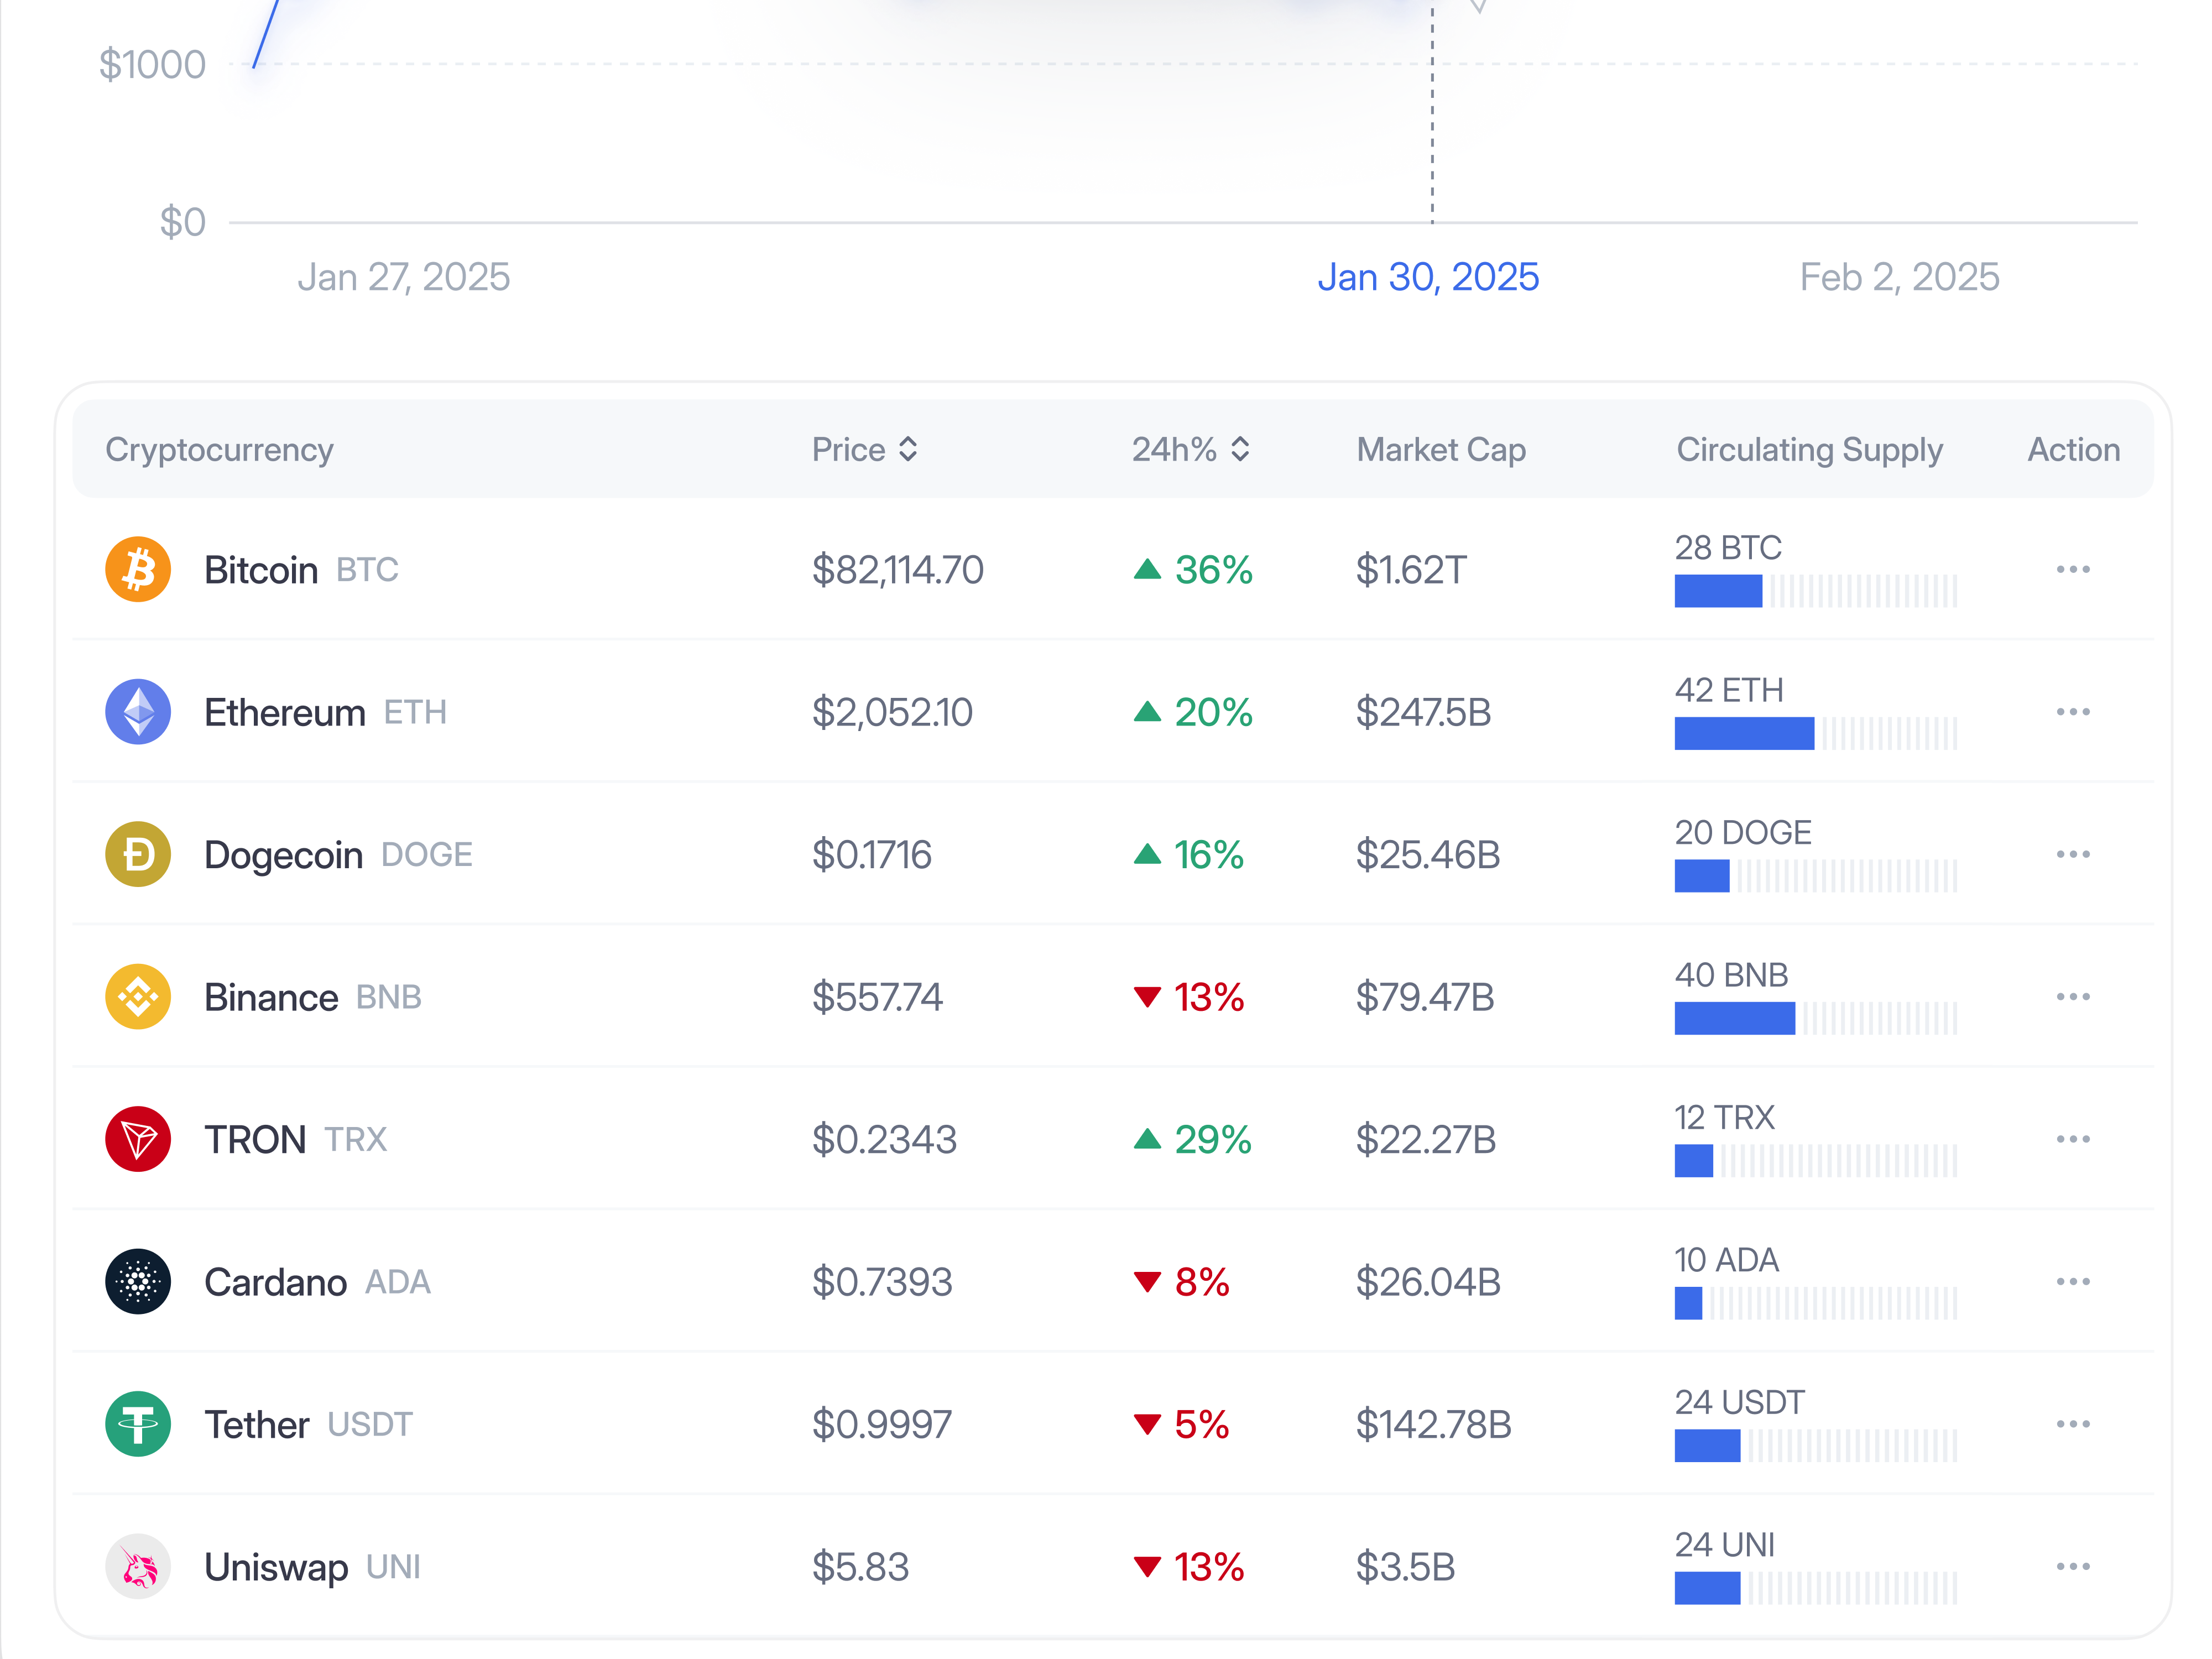Image resolution: width=2212 pixels, height=1659 pixels.
Task: Click the Dogecoin coin logo
Action: click(x=138, y=855)
